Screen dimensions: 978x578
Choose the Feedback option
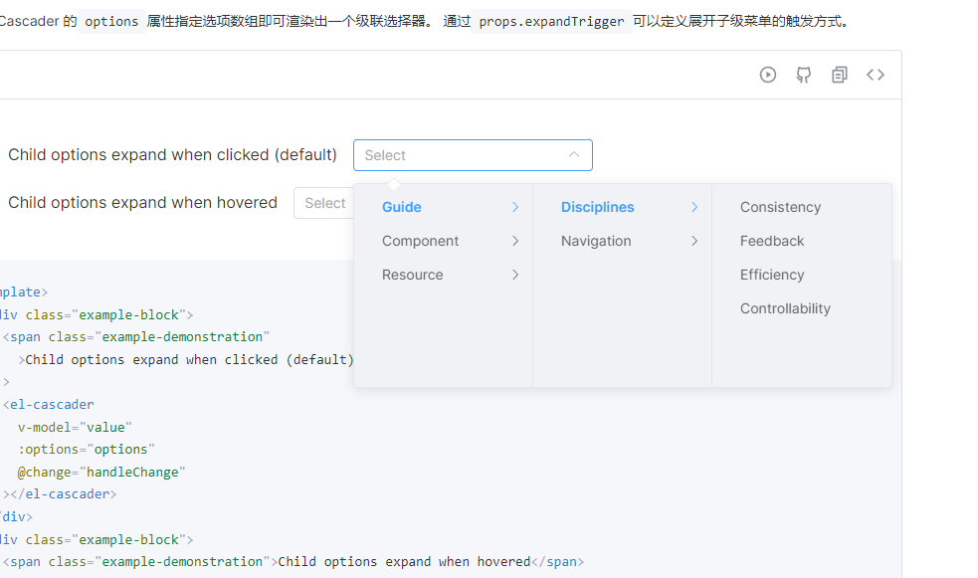pos(772,241)
